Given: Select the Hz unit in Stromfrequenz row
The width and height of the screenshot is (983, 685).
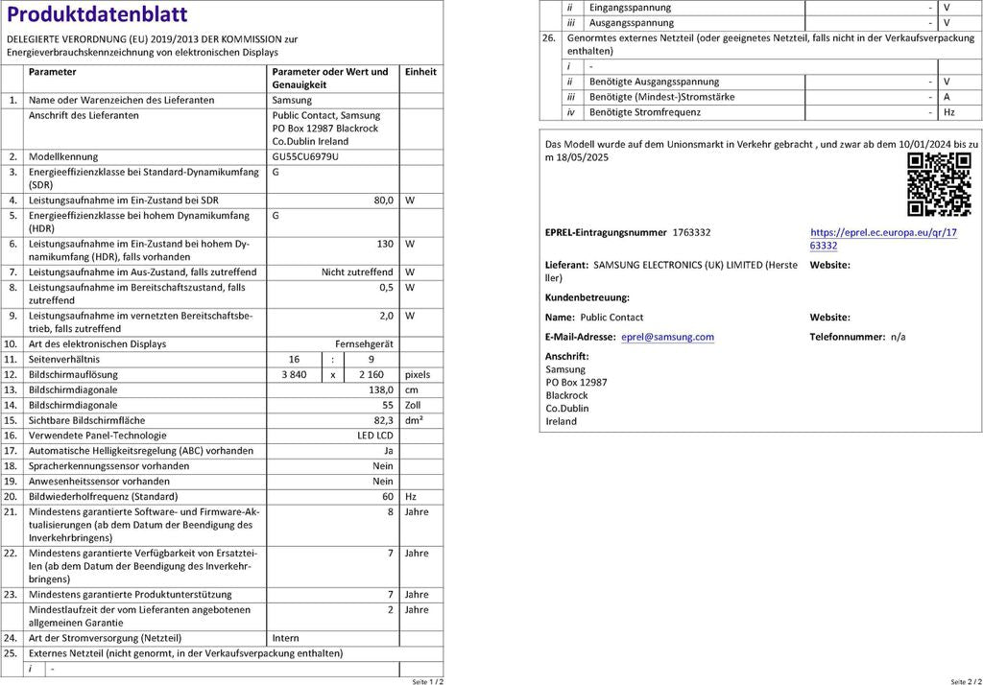Looking at the screenshot, I should click(x=949, y=112).
